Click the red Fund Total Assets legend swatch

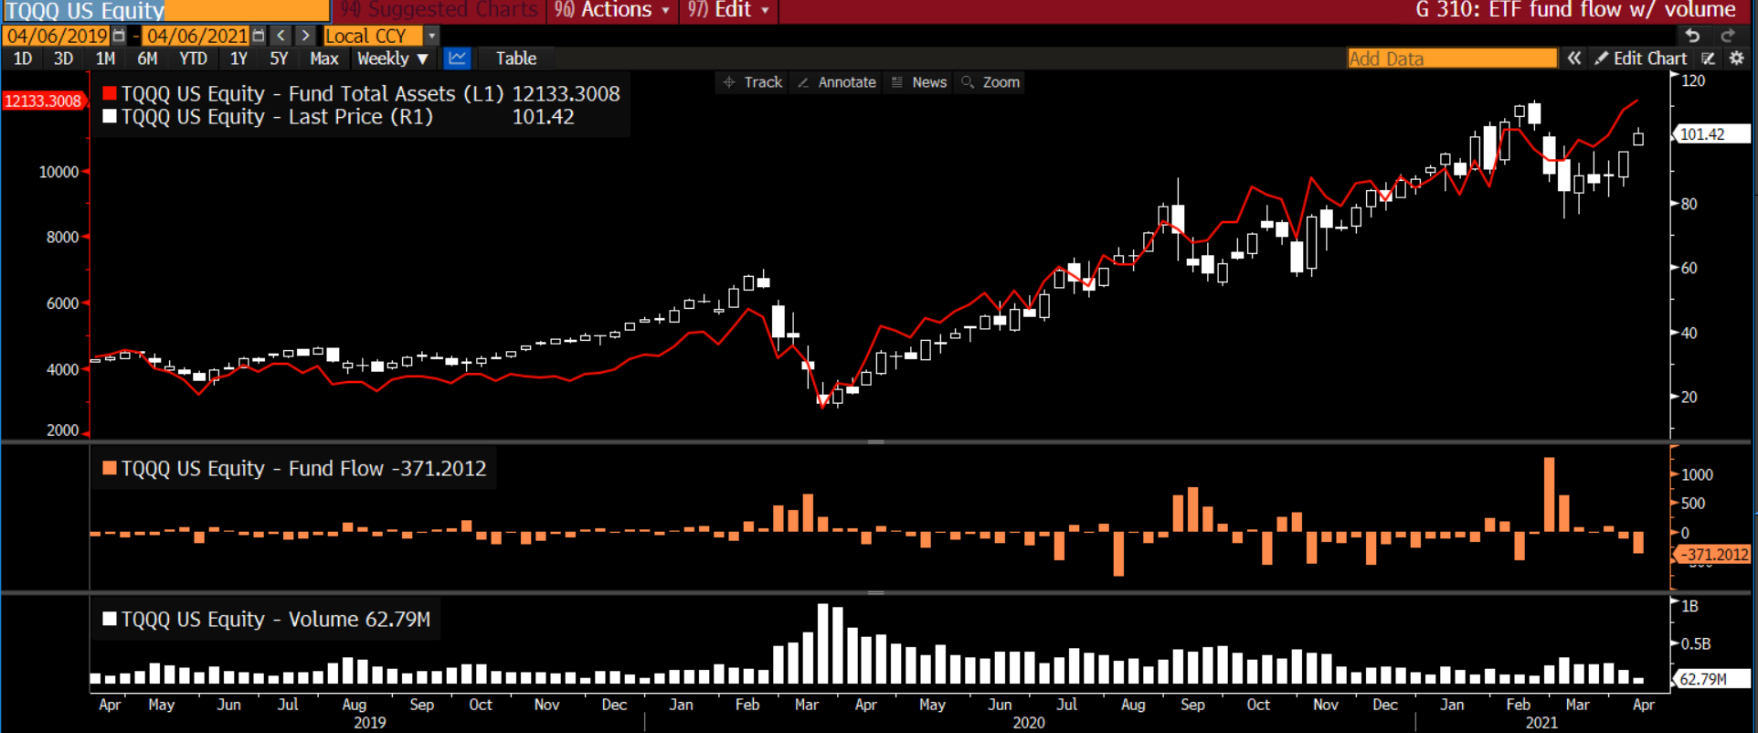click(x=110, y=93)
